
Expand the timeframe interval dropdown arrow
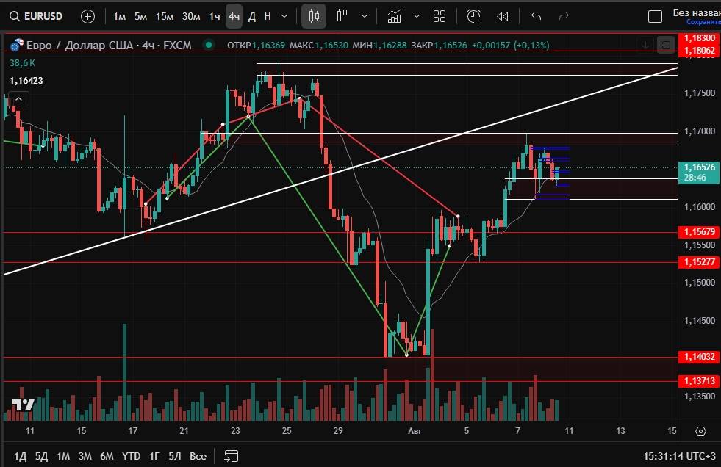pyautogui.click(x=284, y=16)
